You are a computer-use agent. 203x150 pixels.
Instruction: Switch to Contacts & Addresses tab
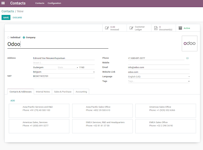(21, 92)
